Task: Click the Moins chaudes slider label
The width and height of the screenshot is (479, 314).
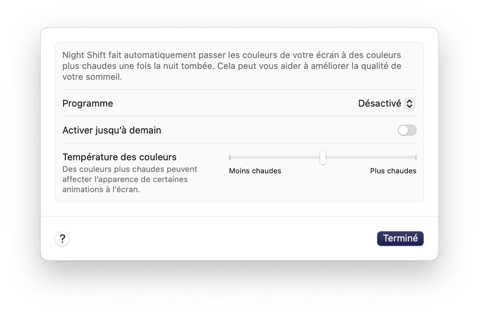Action: click(255, 171)
